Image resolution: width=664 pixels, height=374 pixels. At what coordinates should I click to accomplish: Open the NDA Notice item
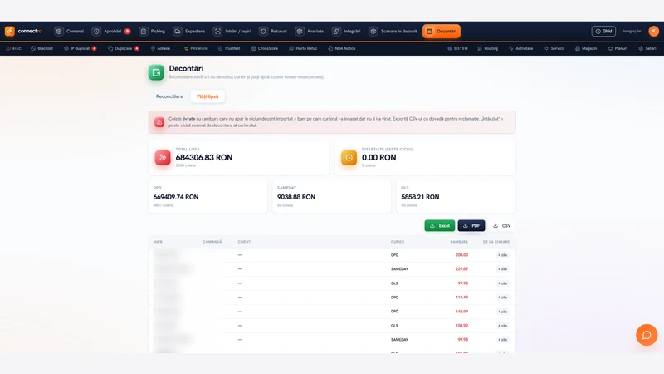[342, 48]
